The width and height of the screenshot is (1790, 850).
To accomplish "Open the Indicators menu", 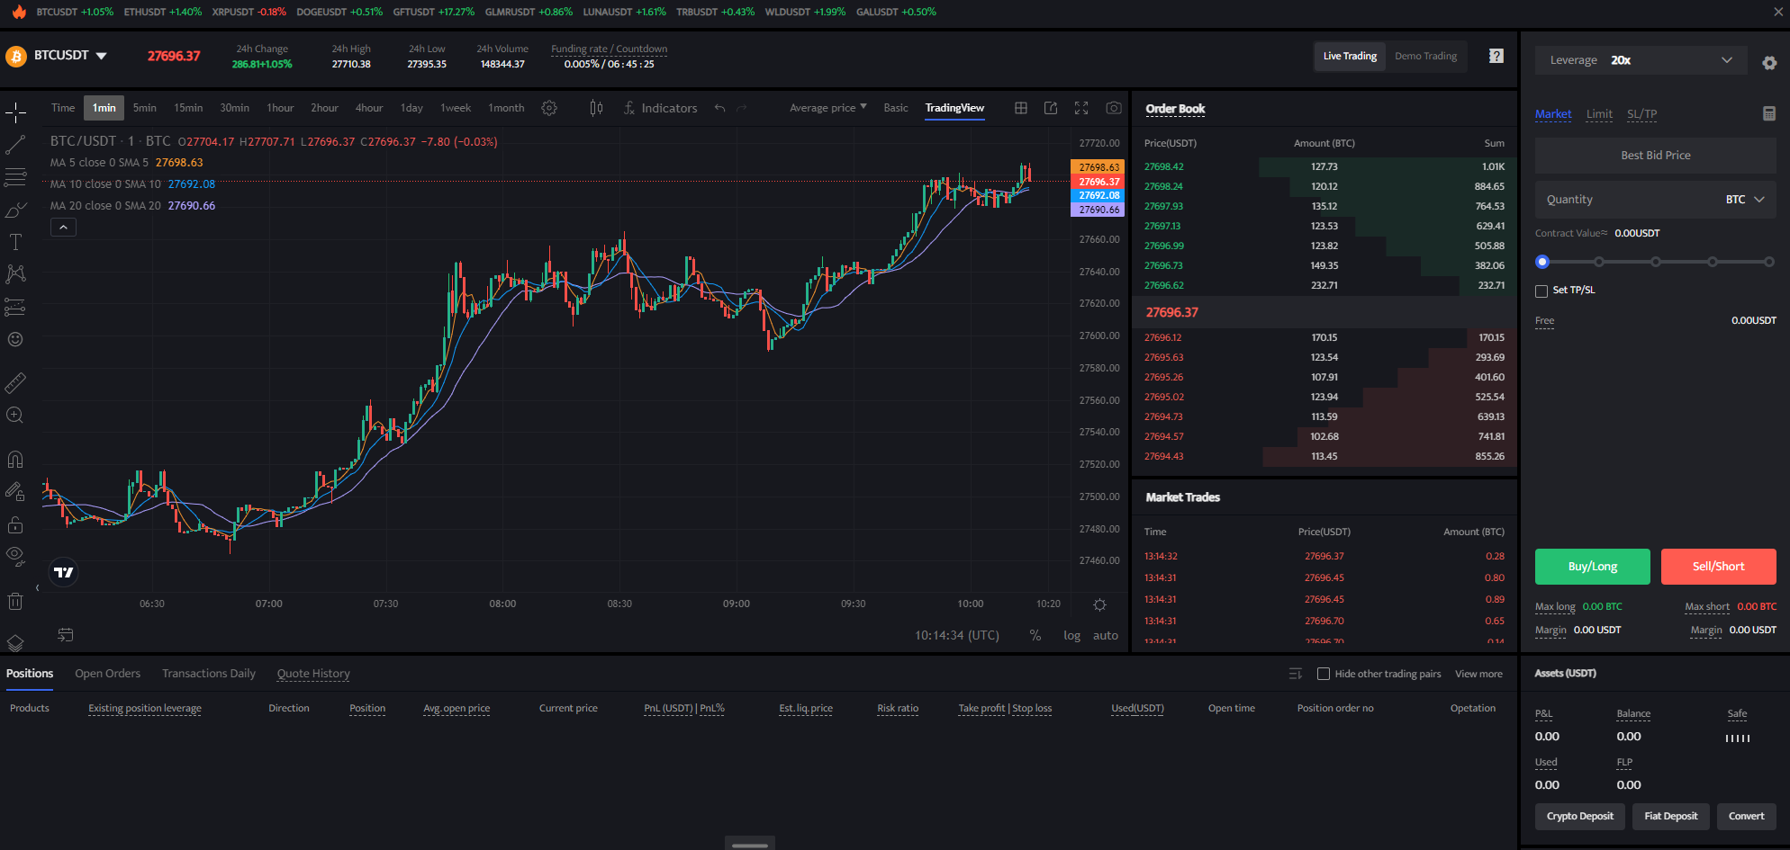I will [x=660, y=108].
